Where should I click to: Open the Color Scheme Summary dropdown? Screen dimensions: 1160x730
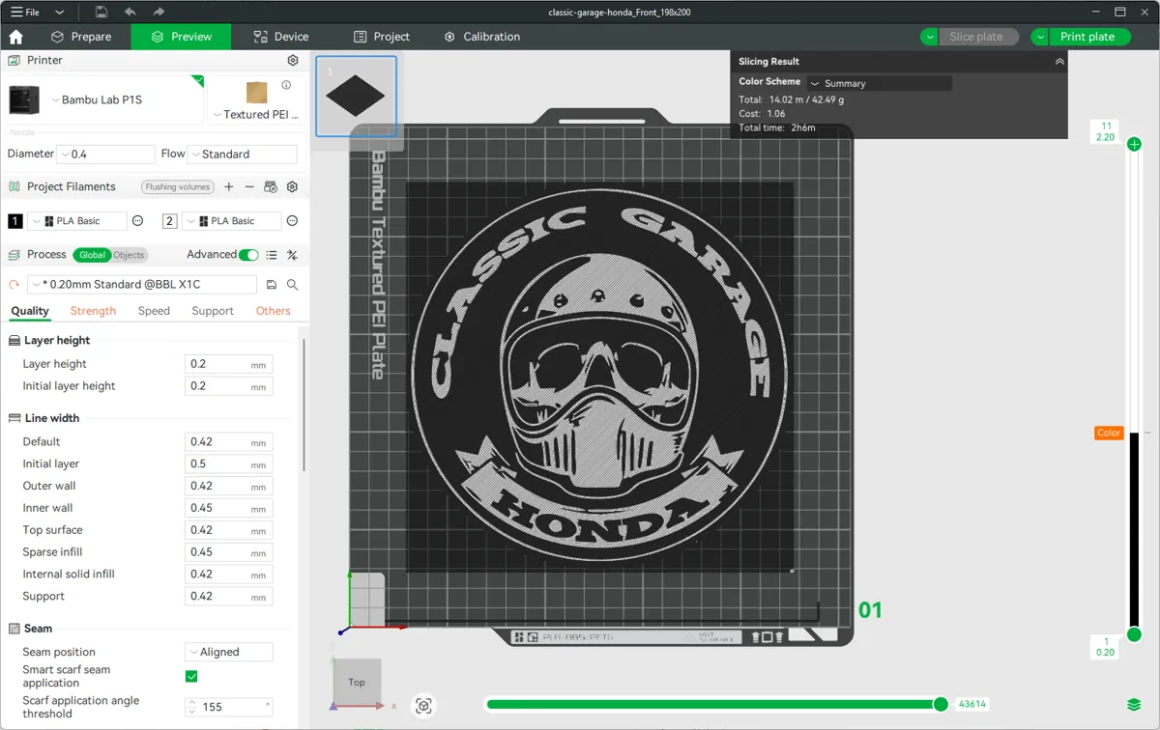pos(880,83)
